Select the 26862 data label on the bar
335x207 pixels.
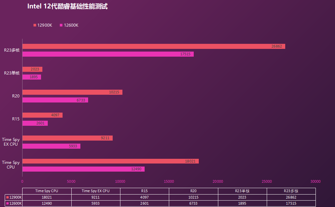click(x=277, y=46)
